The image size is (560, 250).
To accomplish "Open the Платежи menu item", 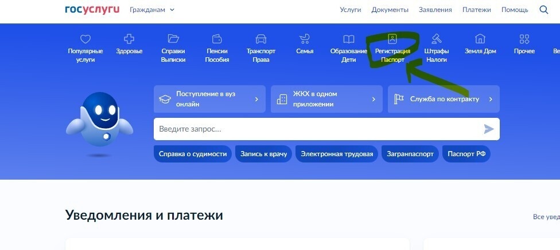I will click(476, 10).
